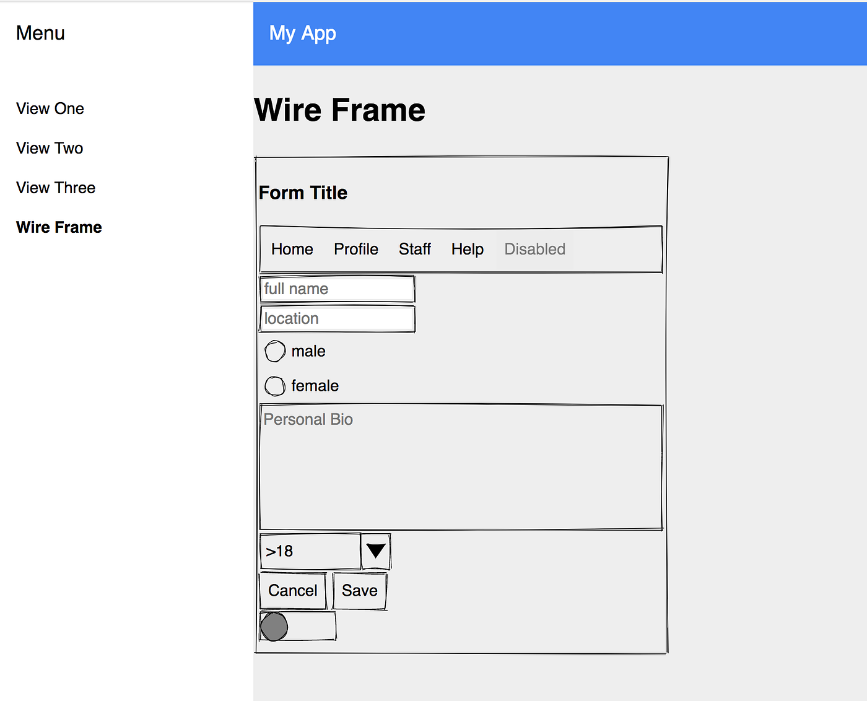Open View Three from the menu
The width and height of the screenshot is (867, 701).
[56, 187]
